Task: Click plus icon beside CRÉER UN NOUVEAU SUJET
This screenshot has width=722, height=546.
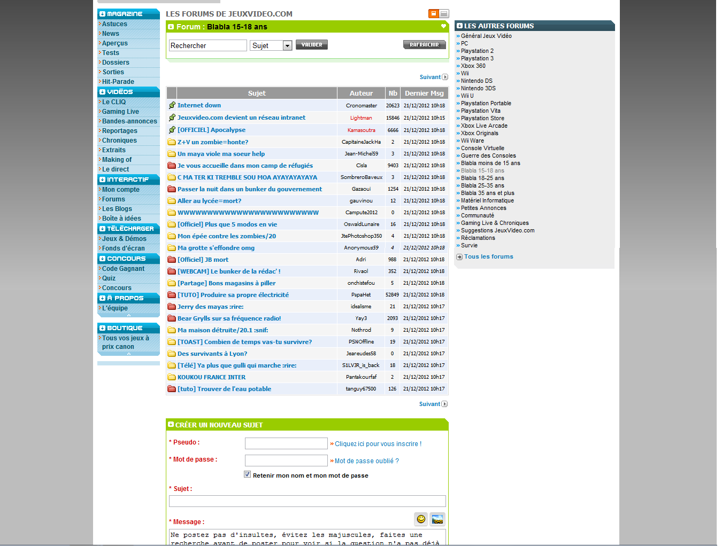Action: point(171,425)
